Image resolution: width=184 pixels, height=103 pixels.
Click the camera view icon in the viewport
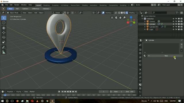click(116, 17)
